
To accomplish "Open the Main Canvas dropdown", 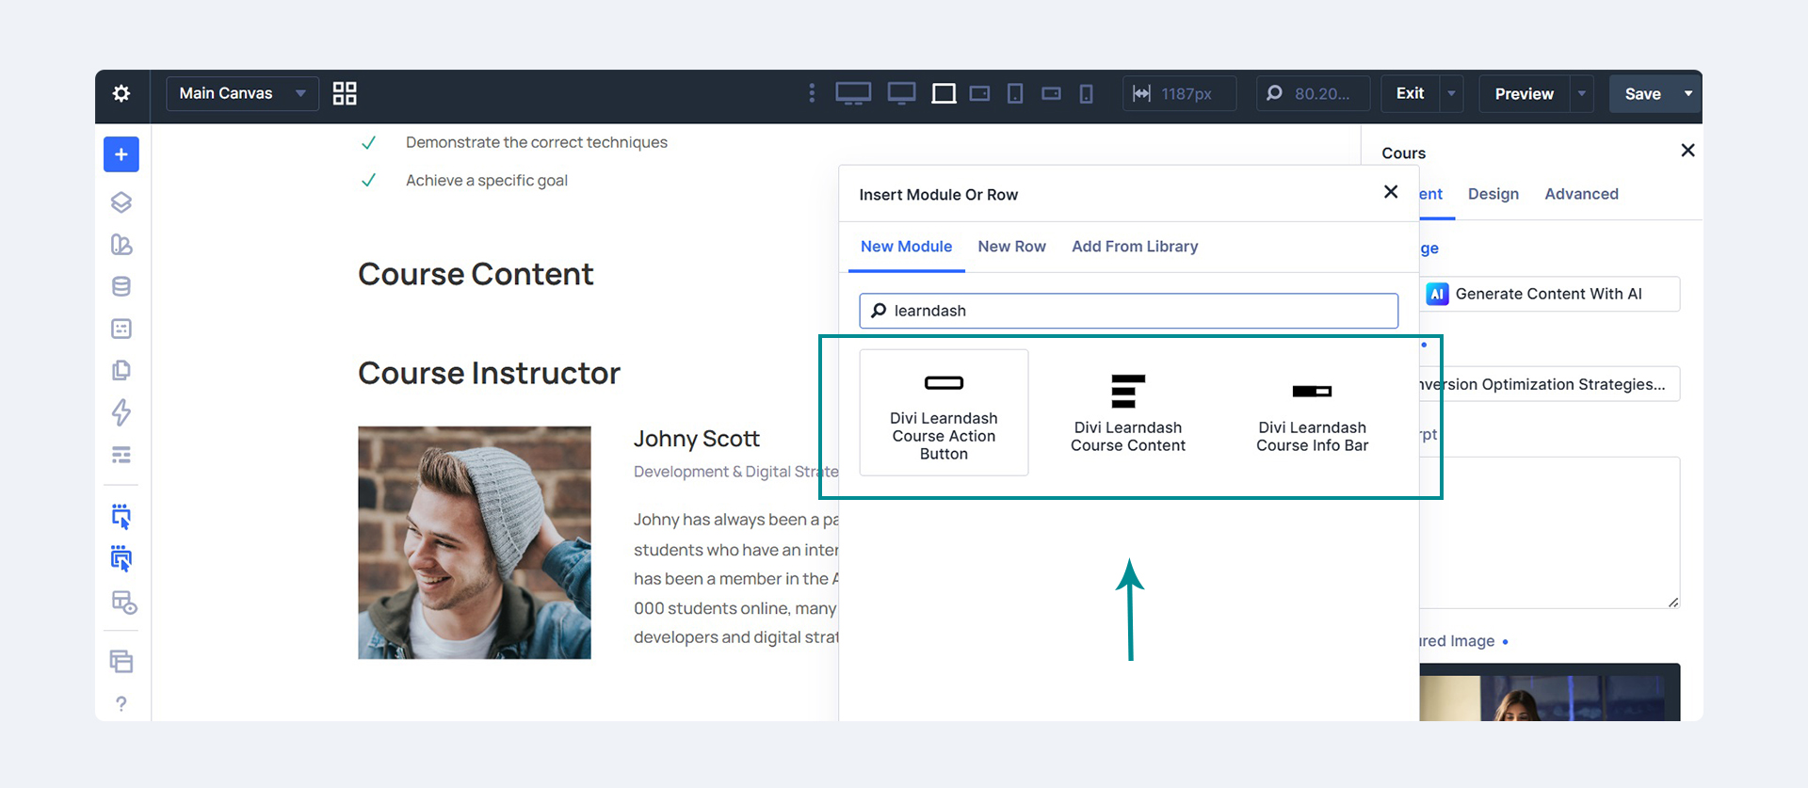I will (x=242, y=93).
